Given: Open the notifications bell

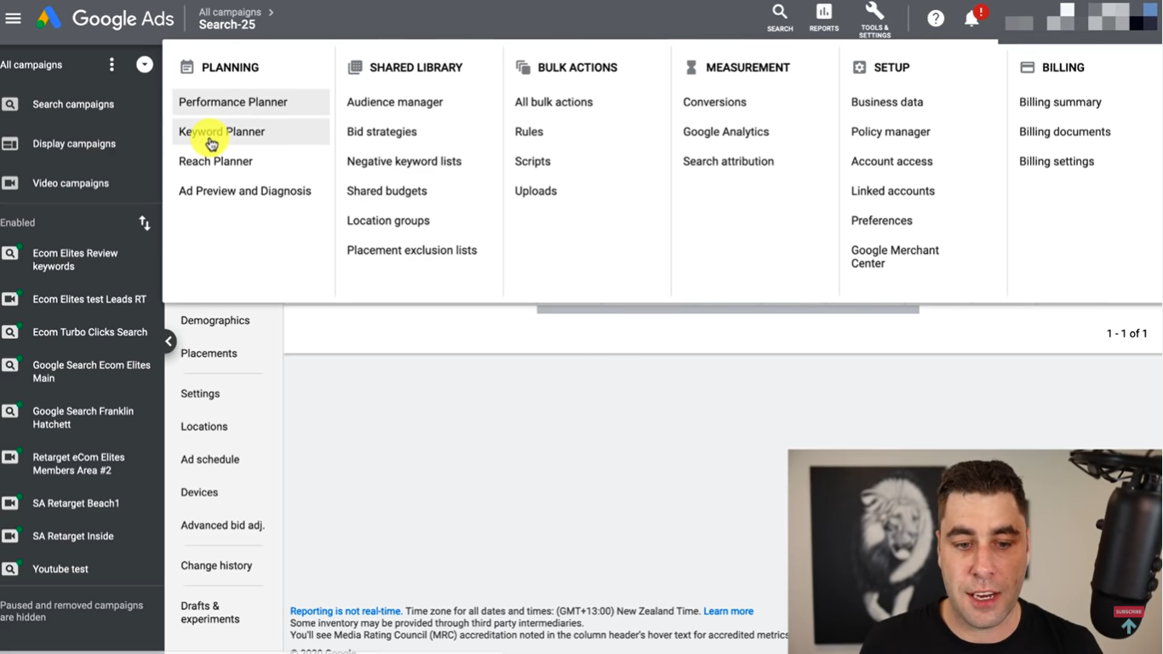Looking at the screenshot, I should click(x=971, y=18).
